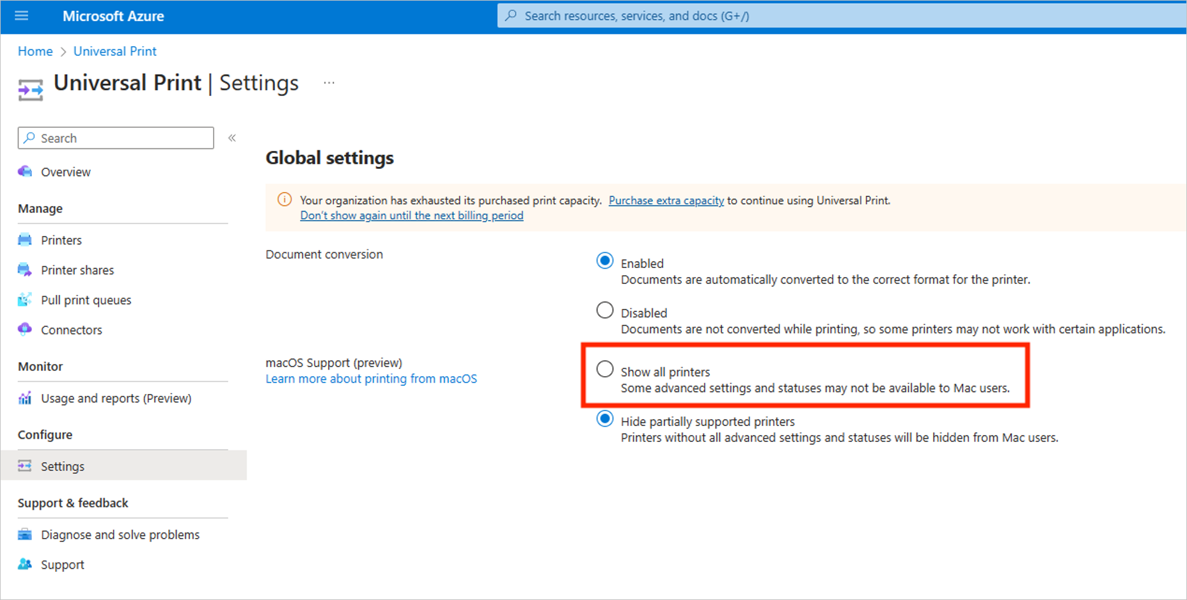
Task: Click the sidebar Search field
Action: point(116,138)
